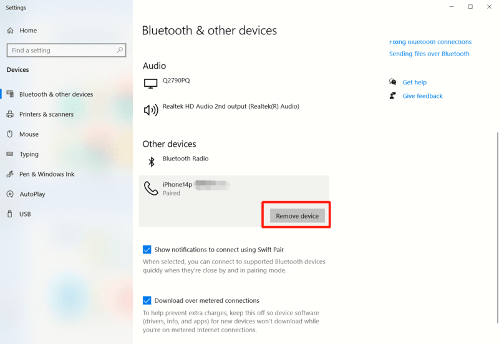Viewport: 499px width, 344px height.
Task: Click the Remove device button
Action: click(x=298, y=215)
